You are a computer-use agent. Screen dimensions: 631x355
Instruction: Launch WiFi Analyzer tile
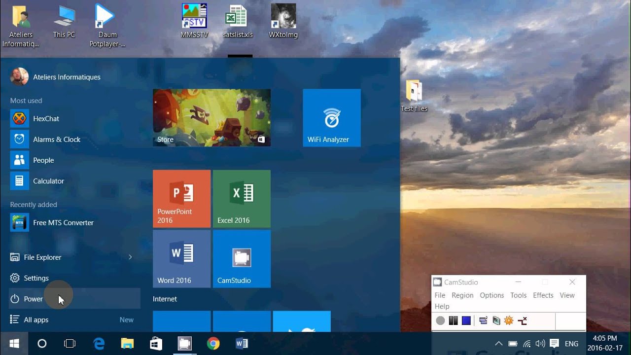pos(332,118)
